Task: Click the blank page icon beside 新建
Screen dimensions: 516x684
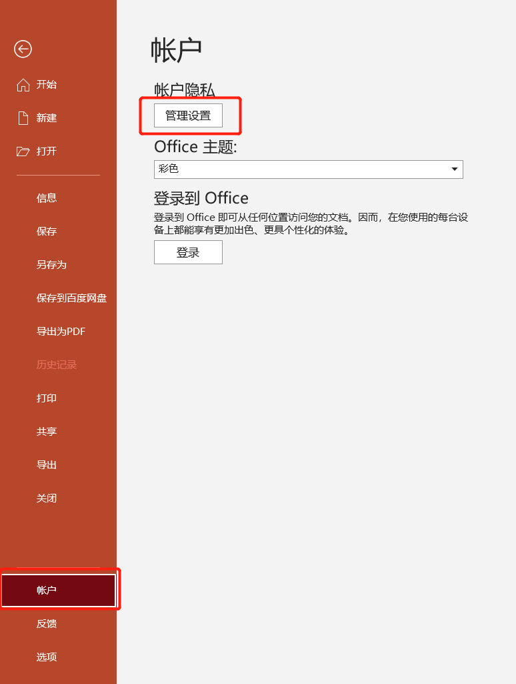Action: pyautogui.click(x=23, y=117)
